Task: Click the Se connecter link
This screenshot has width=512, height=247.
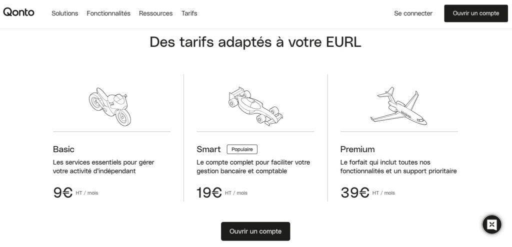Action: [413, 13]
